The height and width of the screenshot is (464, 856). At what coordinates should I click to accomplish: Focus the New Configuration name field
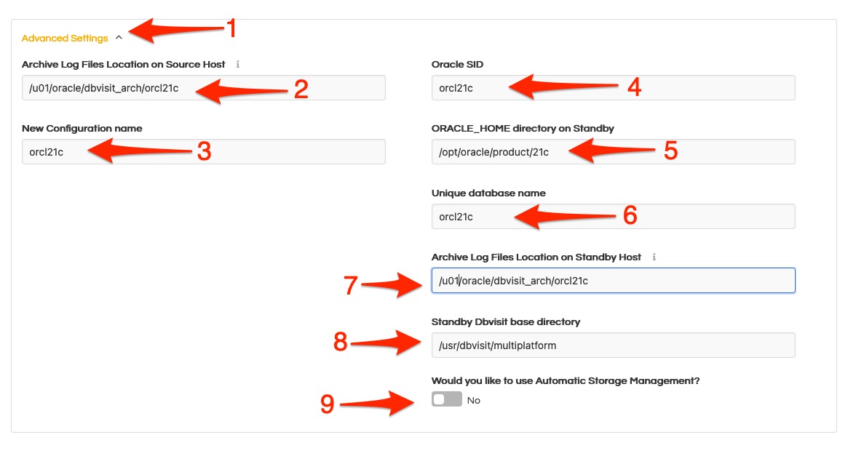(x=204, y=151)
